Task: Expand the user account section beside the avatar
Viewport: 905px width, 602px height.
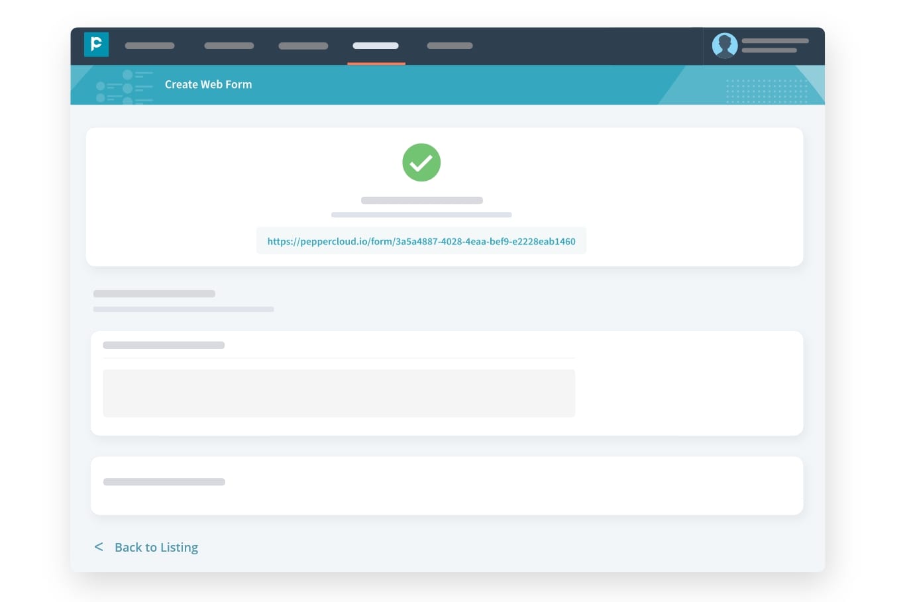Action: pos(775,46)
